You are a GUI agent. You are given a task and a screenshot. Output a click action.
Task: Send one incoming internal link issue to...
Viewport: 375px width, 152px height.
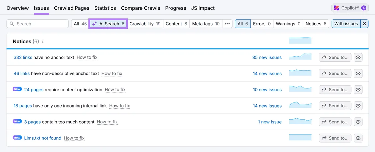335,106
